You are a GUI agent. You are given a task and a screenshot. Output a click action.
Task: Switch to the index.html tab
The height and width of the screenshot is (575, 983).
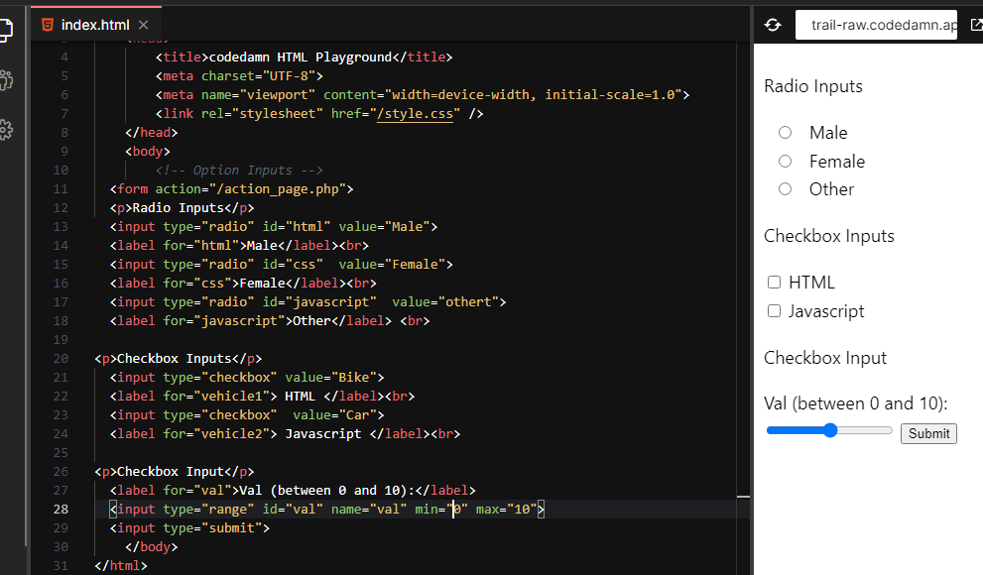pos(94,25)
